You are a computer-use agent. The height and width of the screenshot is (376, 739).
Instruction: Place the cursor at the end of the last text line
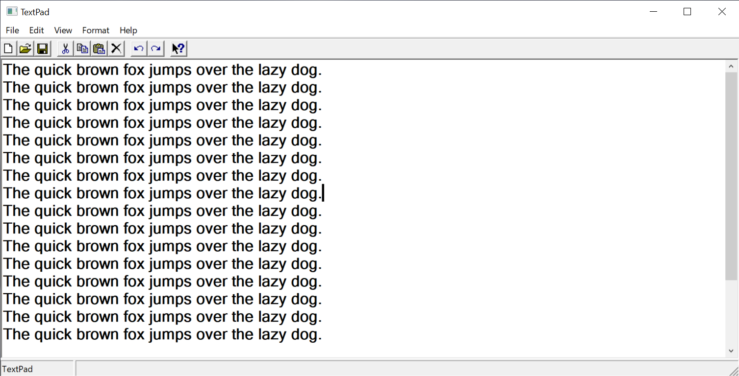pos(323,334)
